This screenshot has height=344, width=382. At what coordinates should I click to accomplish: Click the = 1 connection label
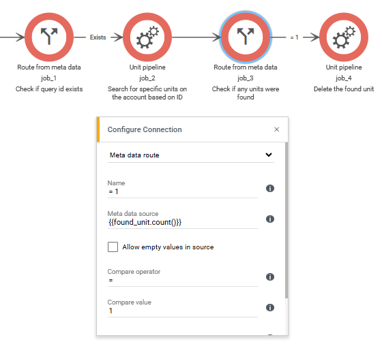click(294, 37)
